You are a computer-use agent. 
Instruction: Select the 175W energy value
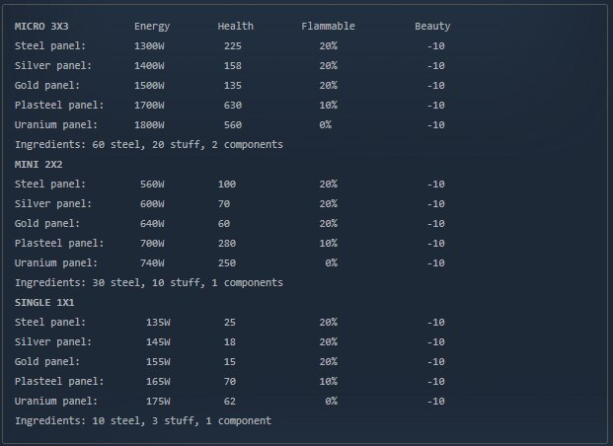pos(158,402)
